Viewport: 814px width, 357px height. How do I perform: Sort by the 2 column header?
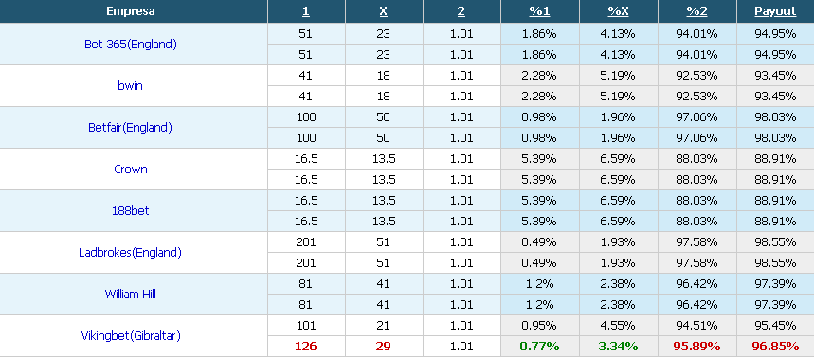[x=461, y=11]
